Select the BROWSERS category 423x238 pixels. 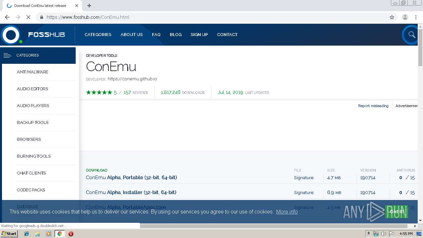(29, 139)
